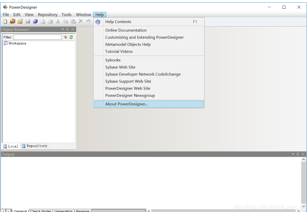Choose Metamodel Objects Help entry
307x212 pixels.
point(149,44)
